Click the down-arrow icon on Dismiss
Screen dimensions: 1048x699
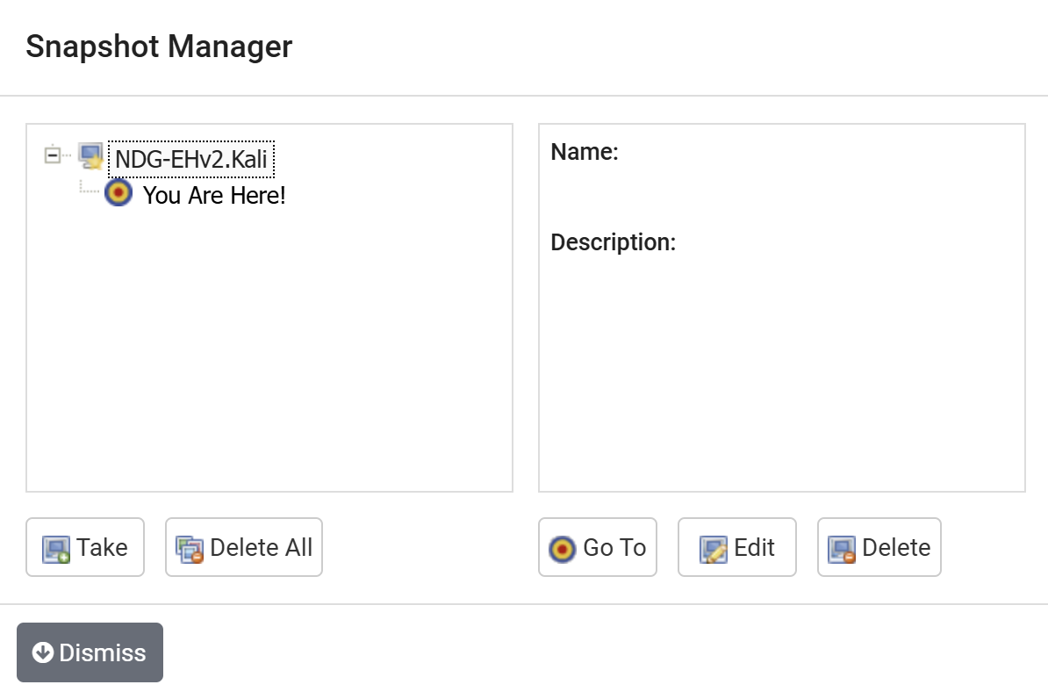point(42,652)
